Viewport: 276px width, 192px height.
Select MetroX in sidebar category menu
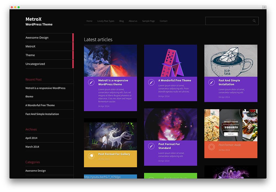[x=49, y=46]
